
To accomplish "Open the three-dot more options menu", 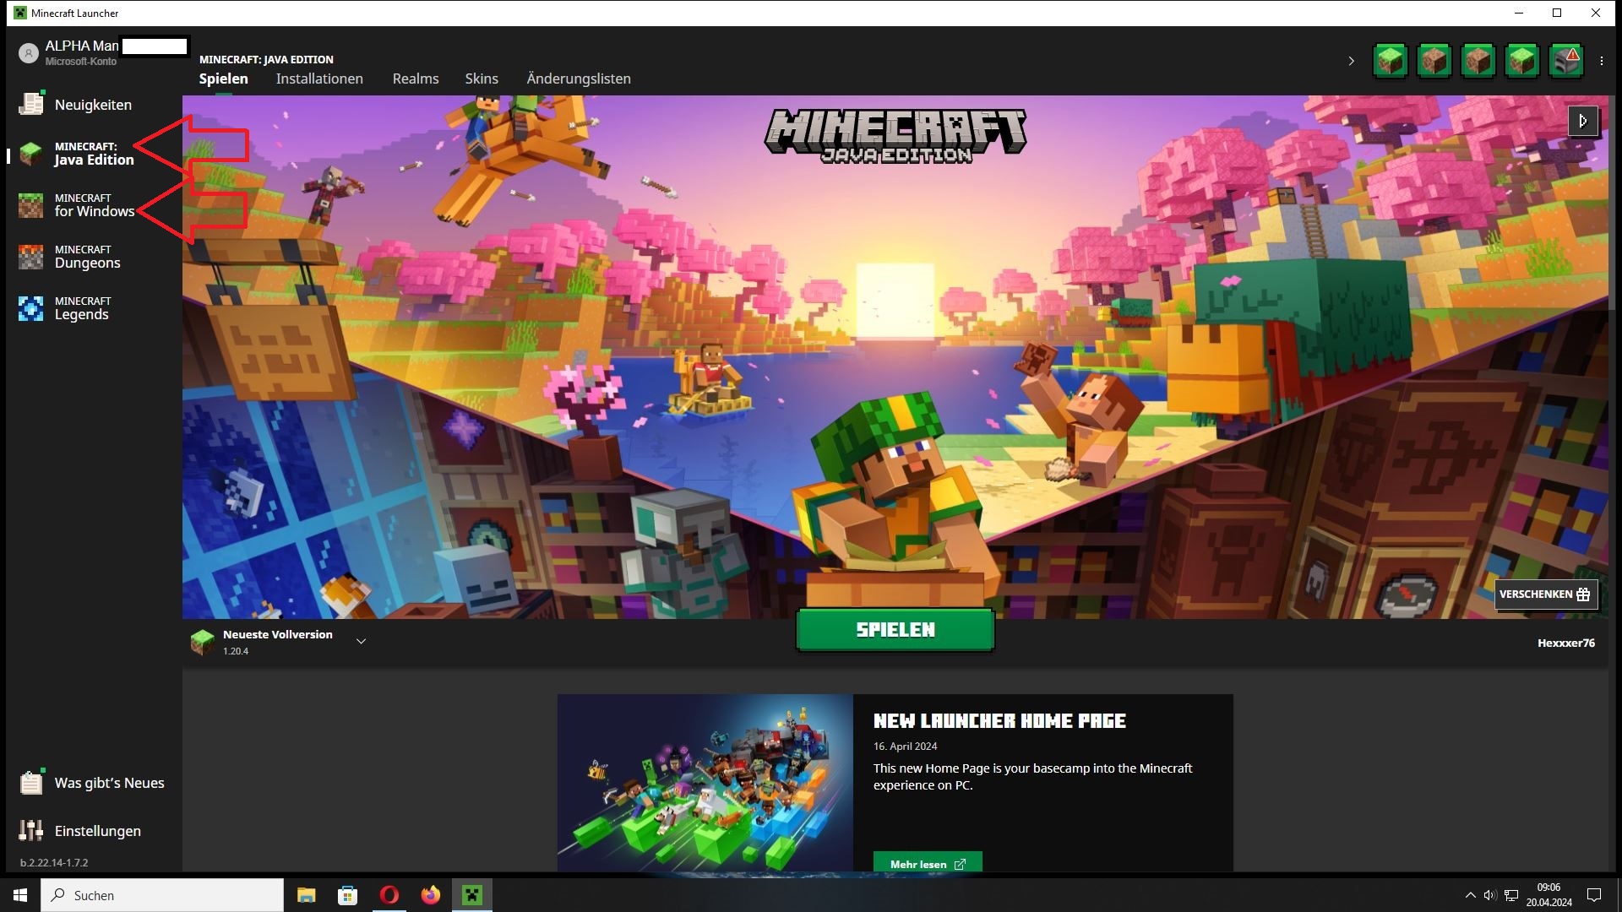I will pyautogui.click(x=1602, y=61).
